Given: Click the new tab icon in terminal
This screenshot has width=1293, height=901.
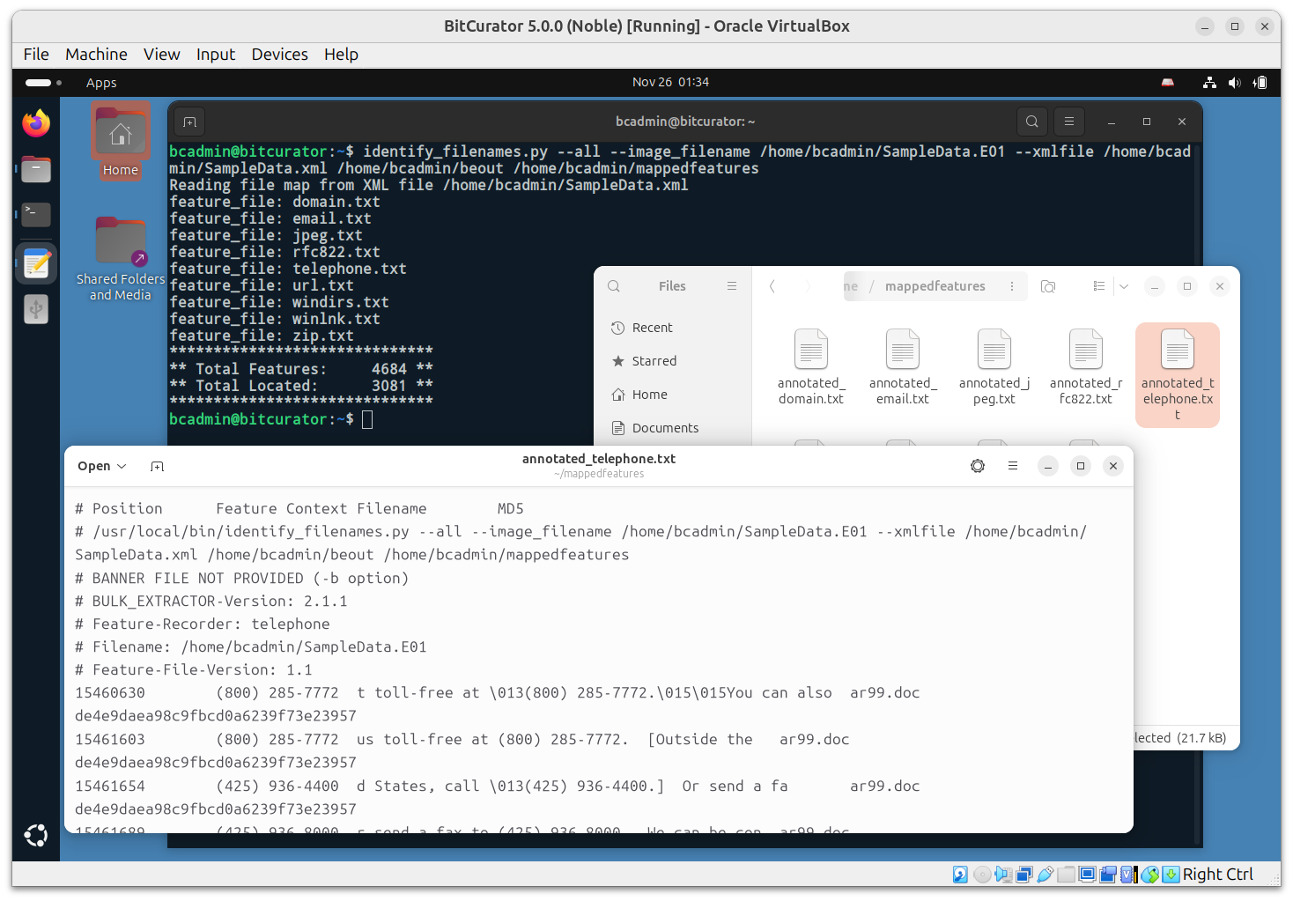Looking at the screenshot, I should 189,122.
